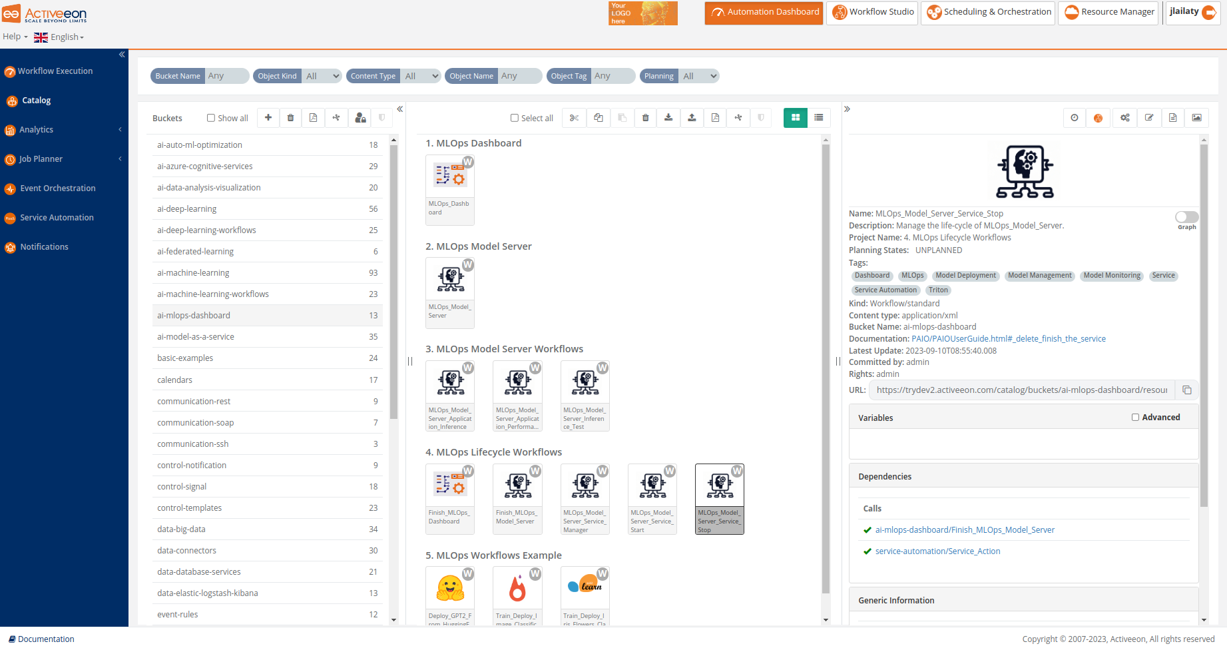Click the Model Deployment tag
Viewport: 1227px width, 650px height.
tap(965, 276)
